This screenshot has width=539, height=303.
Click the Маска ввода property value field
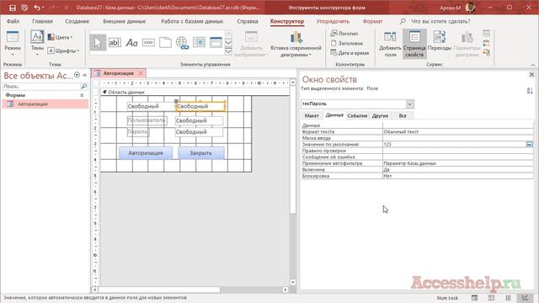click(x=458, y=138)
